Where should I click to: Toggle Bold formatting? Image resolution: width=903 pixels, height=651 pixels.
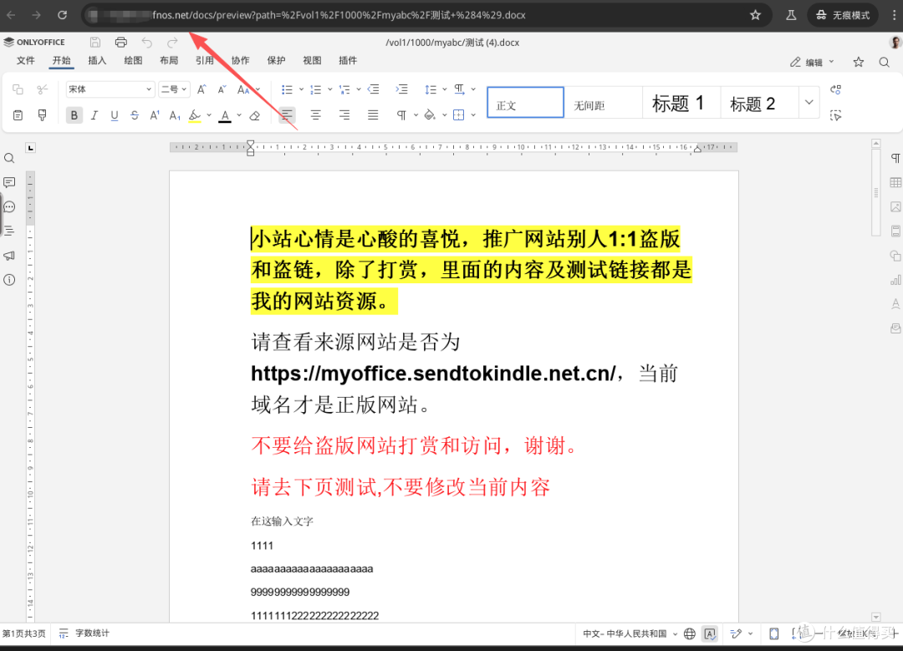point(74,115)
